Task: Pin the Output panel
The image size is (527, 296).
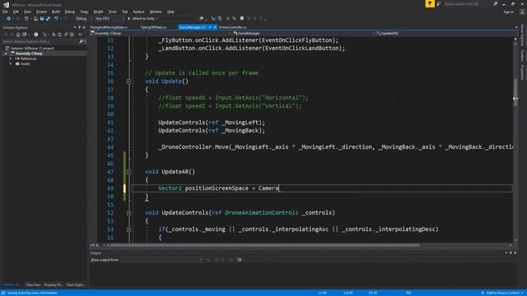Action: [x=511, y=253]
